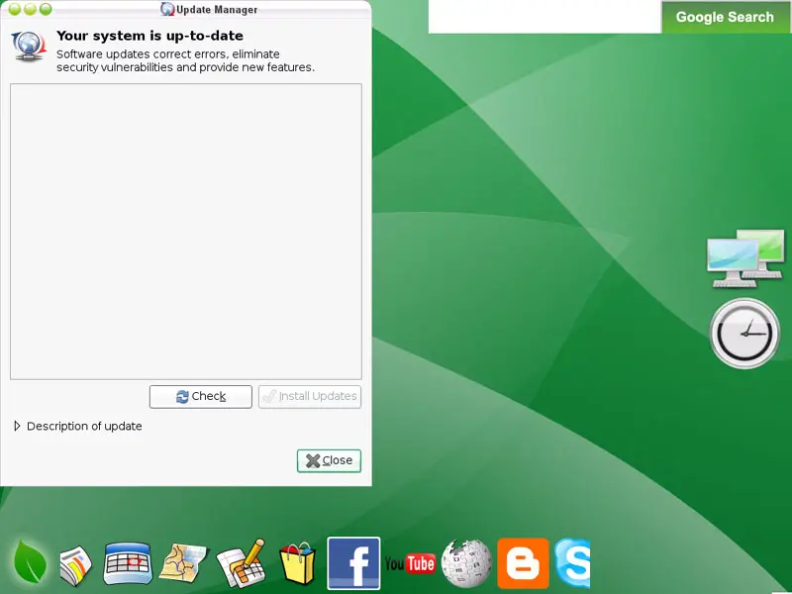The width and height of the screenshot is (792, 594).
Task: Open the green leaf home menu icon
Action: coord(30,562)
